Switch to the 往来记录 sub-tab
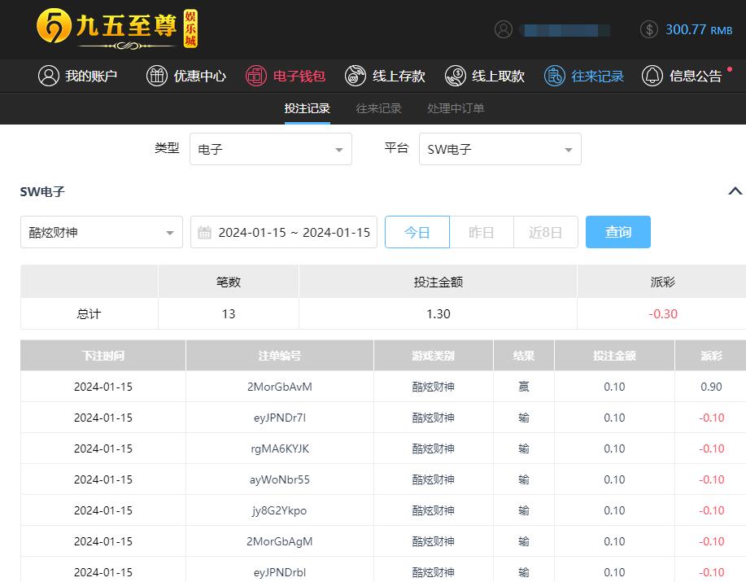Screen dimensions: 746x582 [378, 108]
